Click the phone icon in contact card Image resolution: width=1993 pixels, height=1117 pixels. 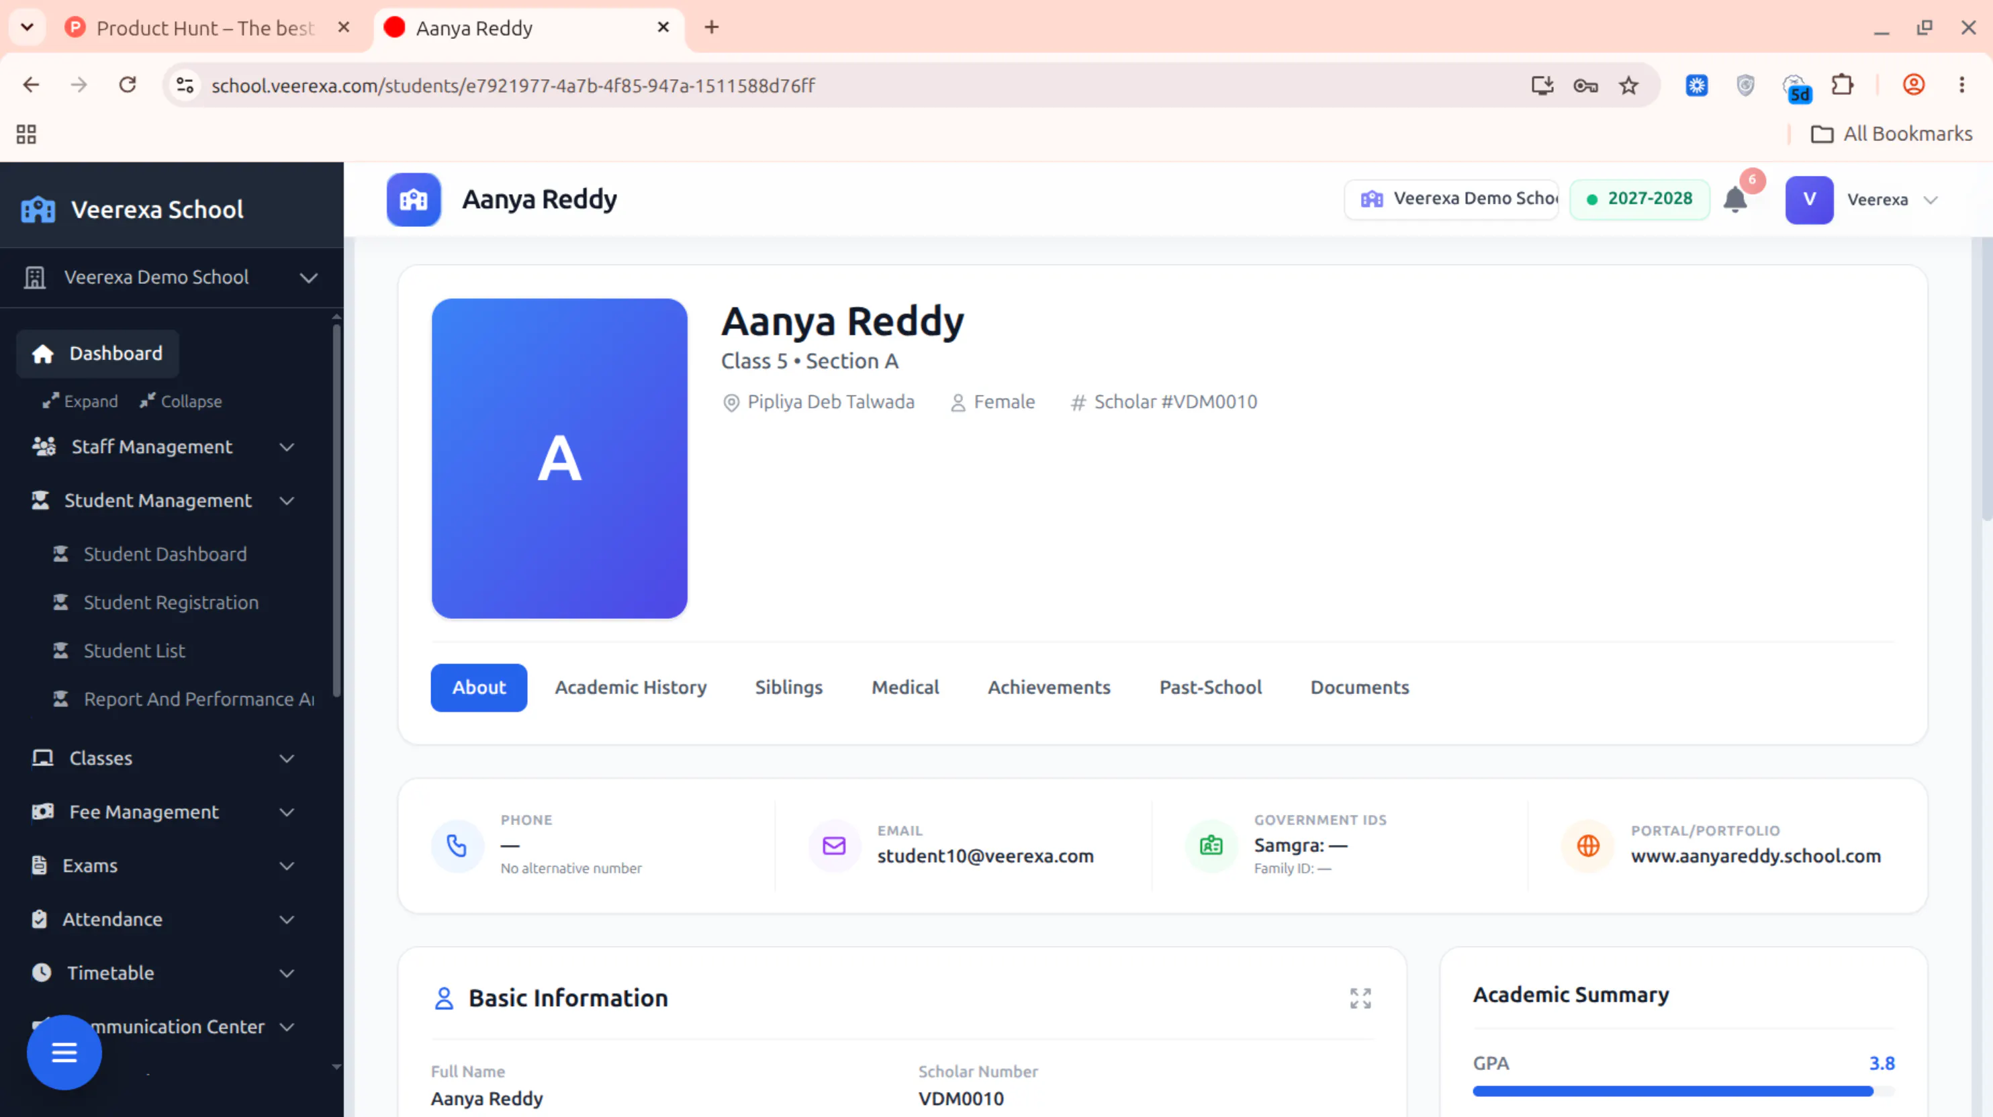point(457,846)
